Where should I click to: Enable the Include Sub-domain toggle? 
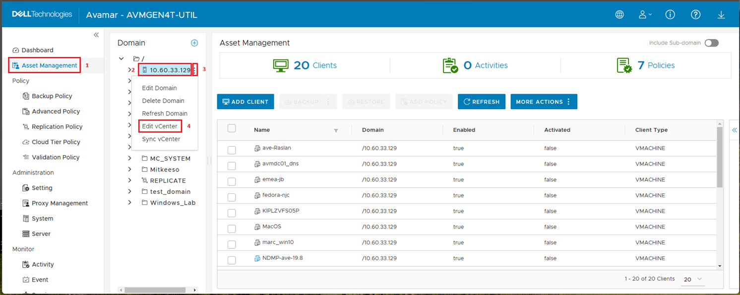(712, 43)
